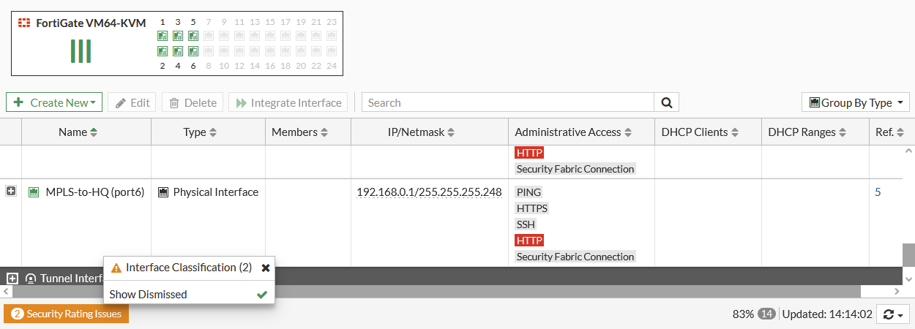Click the MPLS-to-HQ port6 interface icon

33,192
